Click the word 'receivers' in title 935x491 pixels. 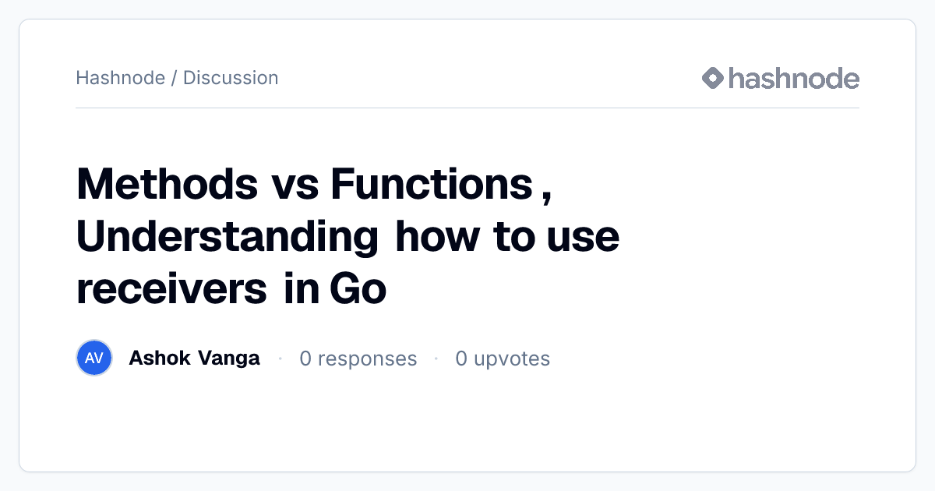click(x=171, y=290)
